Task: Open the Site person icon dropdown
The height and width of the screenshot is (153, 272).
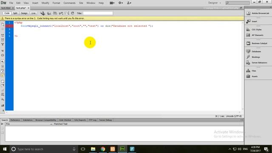Action: click(129, 3)
